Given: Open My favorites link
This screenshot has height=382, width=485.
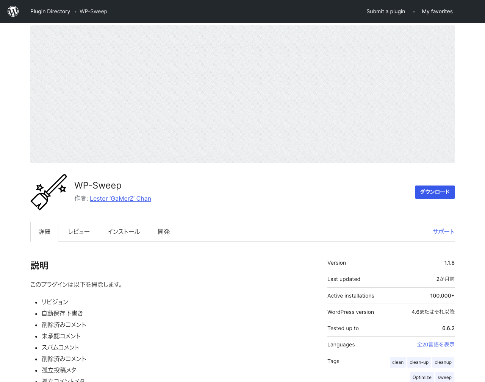Looking at the screenshot, I should tap(437, 11).
